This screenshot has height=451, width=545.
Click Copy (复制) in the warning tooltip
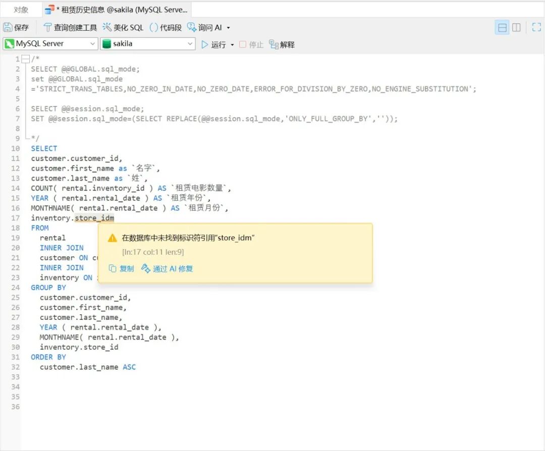(121, 268)
